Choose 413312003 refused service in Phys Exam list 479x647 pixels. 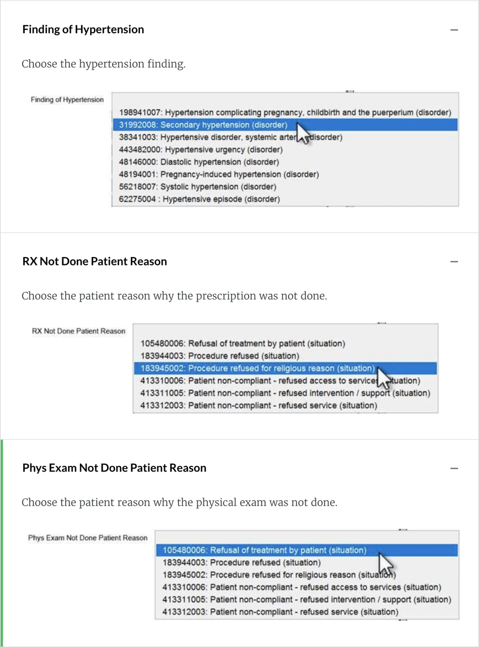[280, 612]
